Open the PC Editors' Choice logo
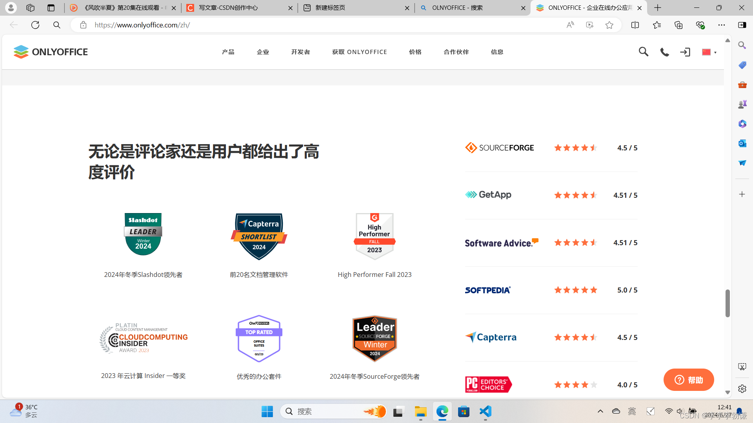 [x=488, y=384]
